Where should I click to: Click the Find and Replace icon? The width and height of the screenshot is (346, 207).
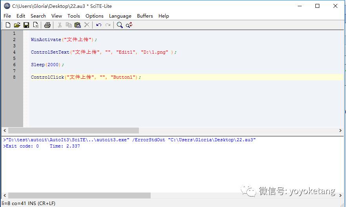pos(129,25)
